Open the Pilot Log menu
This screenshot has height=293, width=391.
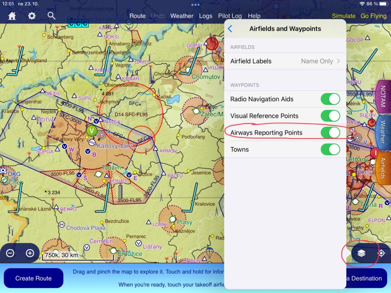229,16
